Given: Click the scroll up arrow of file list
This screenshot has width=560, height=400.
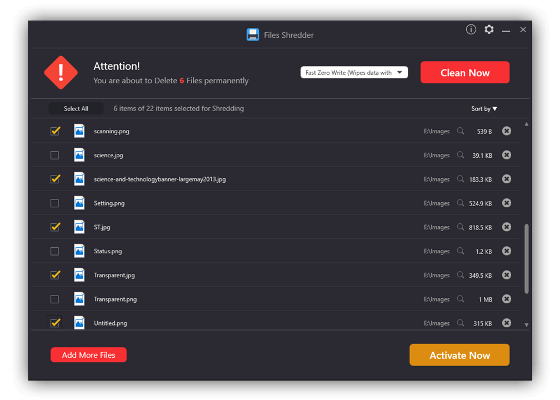Looking at the screenshot, I should 527,124.
